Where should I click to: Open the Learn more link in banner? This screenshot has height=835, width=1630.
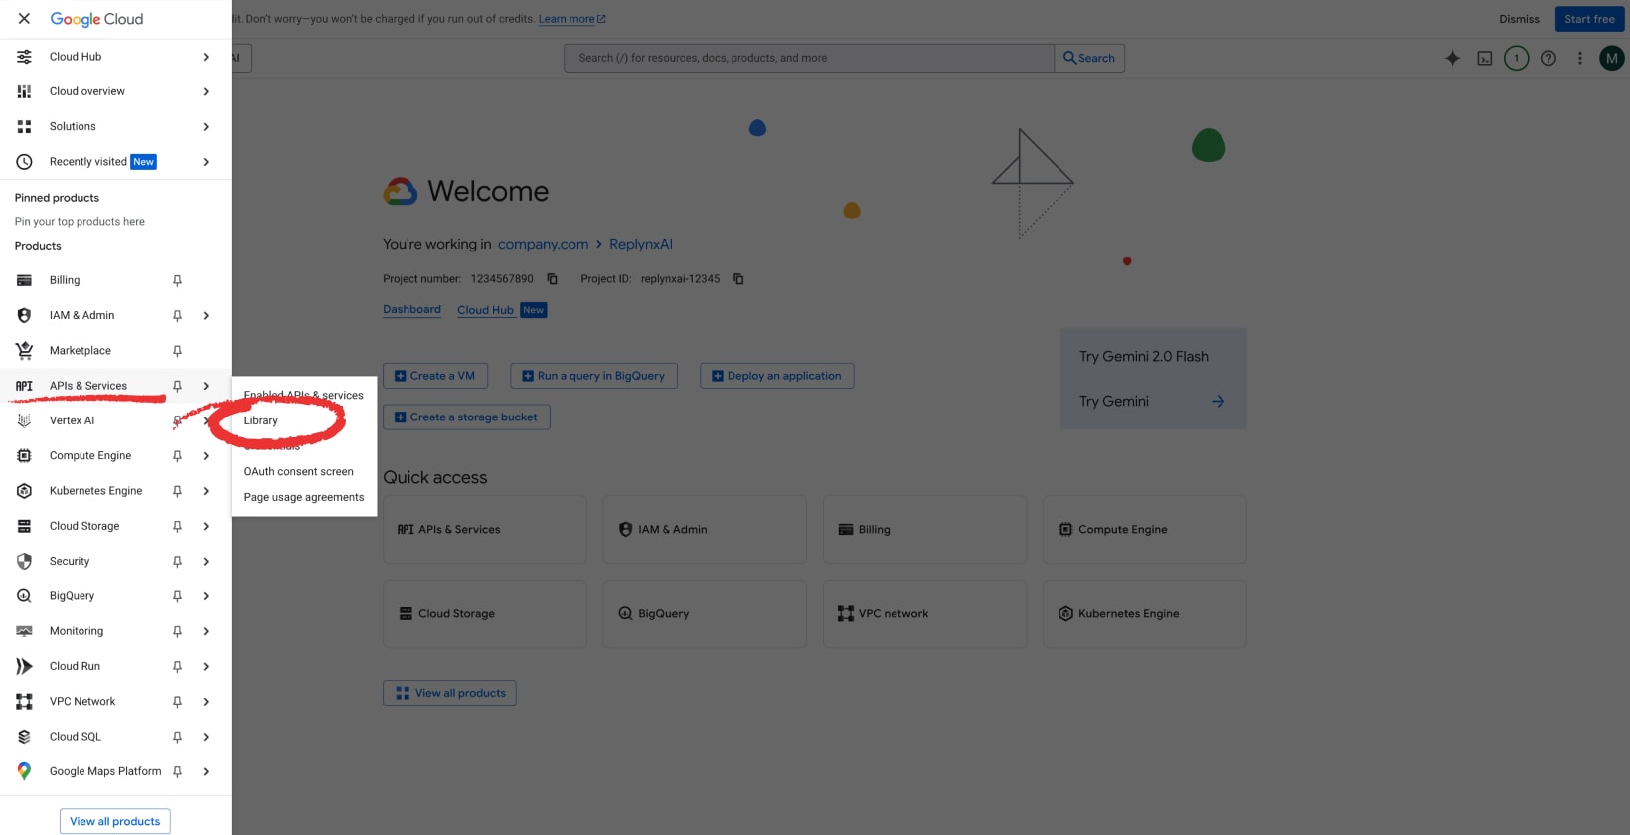pyautogui.click(x=571, y=19)
